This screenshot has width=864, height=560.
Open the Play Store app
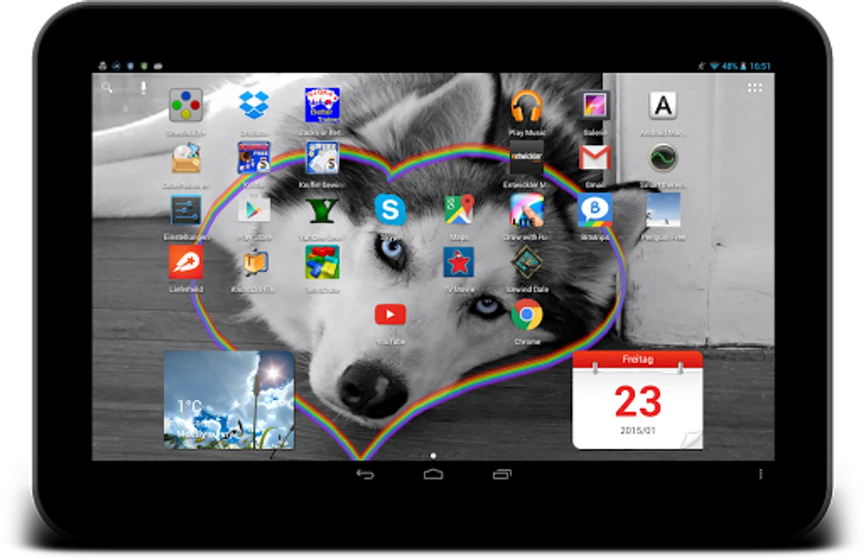coord(254,210)
